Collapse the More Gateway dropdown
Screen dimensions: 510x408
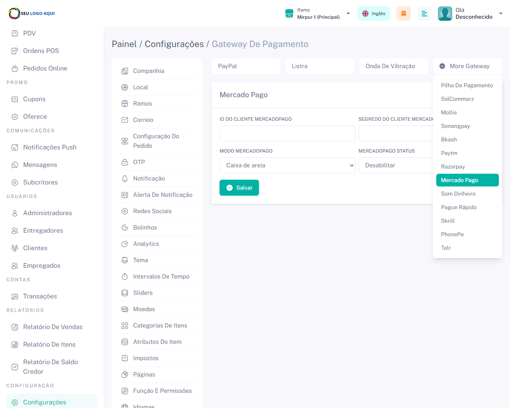point(467,66)
